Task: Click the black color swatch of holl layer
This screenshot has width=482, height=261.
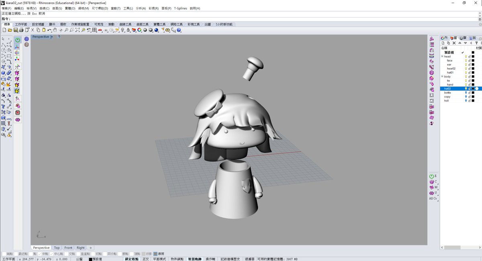Action: coord(473,101)
